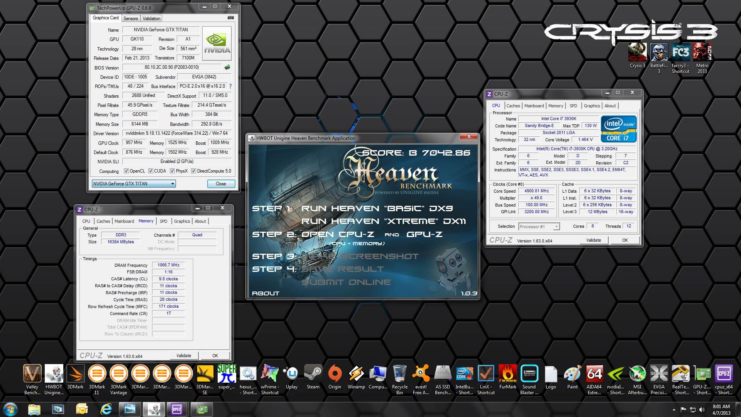741x417 pixels.
Task: Open the AS SSD Benchmark icon
Action: 443,380
